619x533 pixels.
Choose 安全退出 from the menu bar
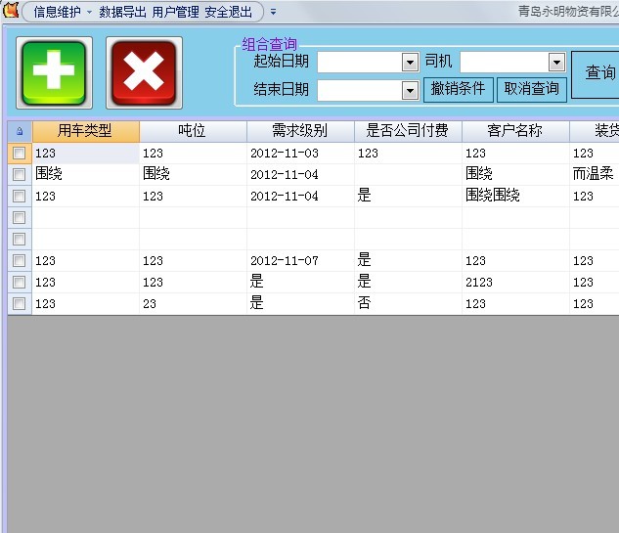tap(228, 13)
